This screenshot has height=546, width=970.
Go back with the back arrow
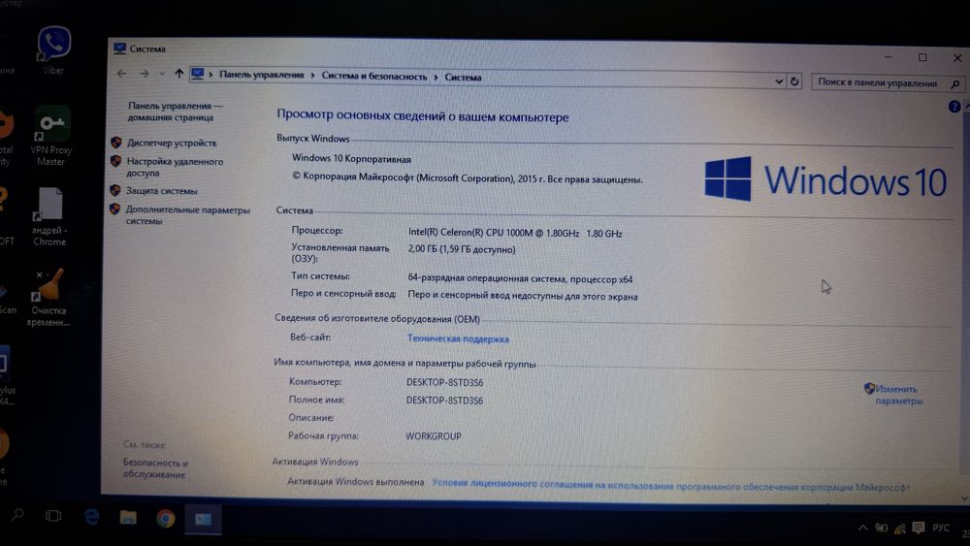[x=122, y=74]
